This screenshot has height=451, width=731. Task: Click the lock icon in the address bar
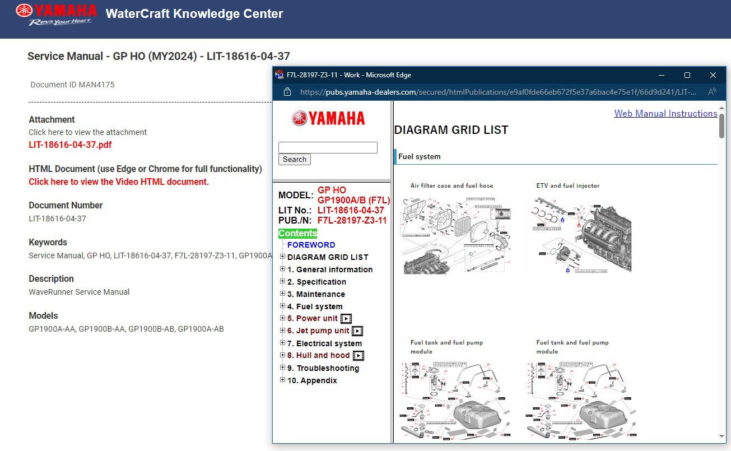287,92
